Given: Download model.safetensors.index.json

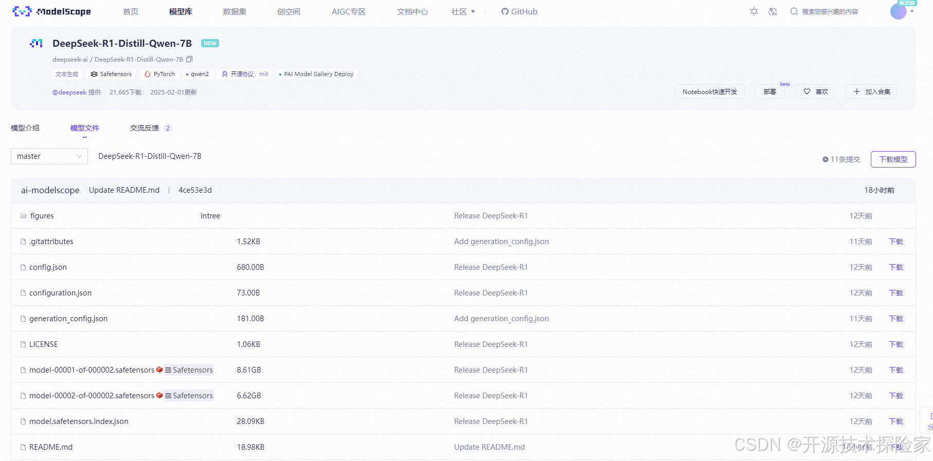Looking at the screenshot, I should tap(896, 421).
